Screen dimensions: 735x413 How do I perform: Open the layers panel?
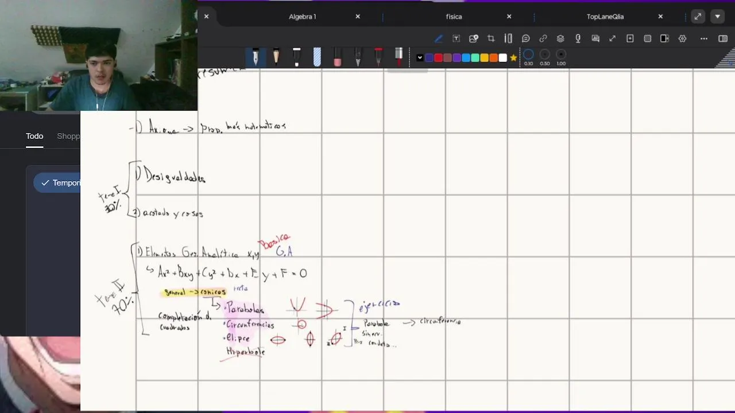tap(560, 38)
